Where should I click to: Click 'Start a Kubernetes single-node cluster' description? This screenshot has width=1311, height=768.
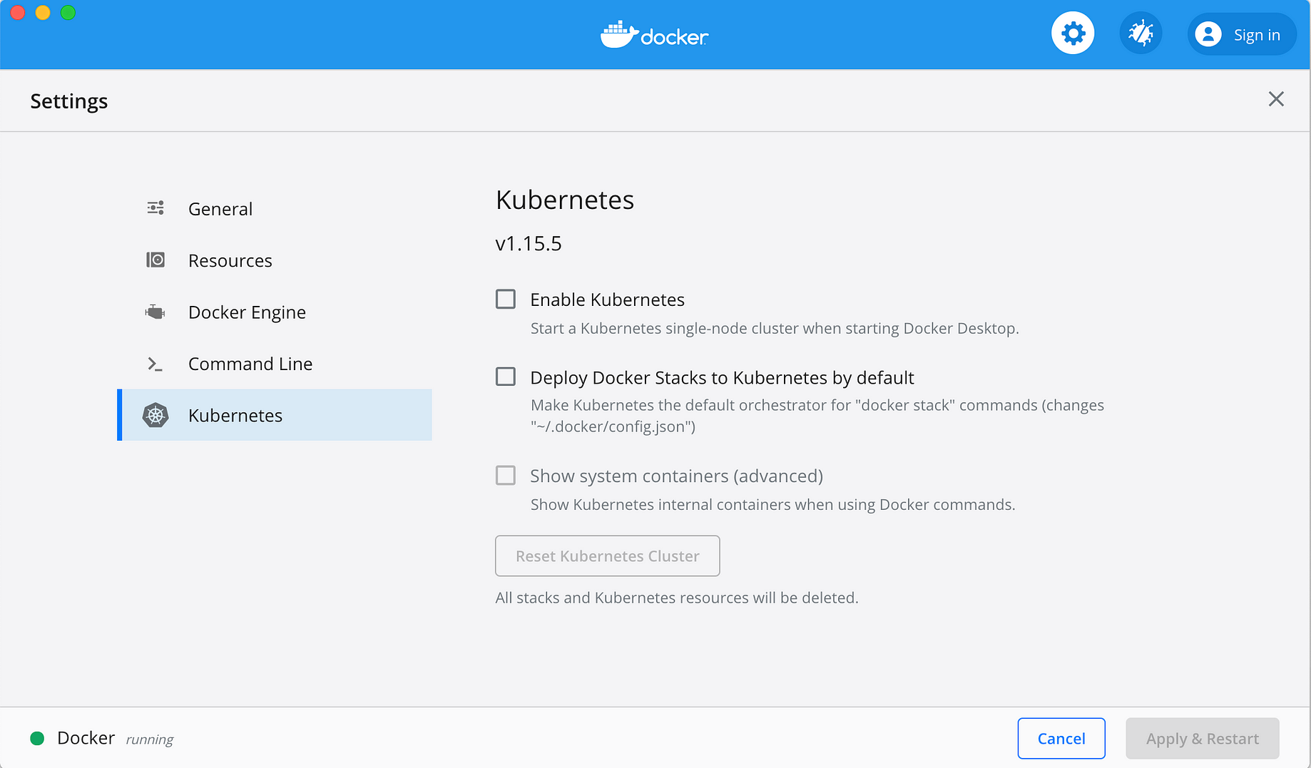(775, 328)
